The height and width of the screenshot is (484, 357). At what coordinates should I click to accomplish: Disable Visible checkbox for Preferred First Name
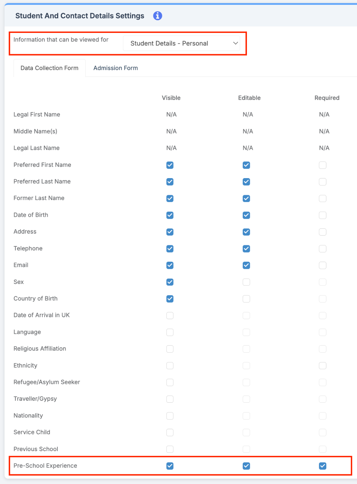pyautogui.click(x=170, y=165)
